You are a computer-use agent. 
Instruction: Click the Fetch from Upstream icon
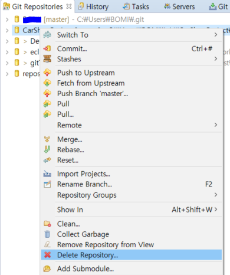tap(47, 83)
